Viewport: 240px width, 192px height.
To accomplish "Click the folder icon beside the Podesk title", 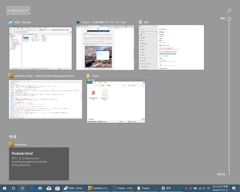I will click(x=88, y=76).
